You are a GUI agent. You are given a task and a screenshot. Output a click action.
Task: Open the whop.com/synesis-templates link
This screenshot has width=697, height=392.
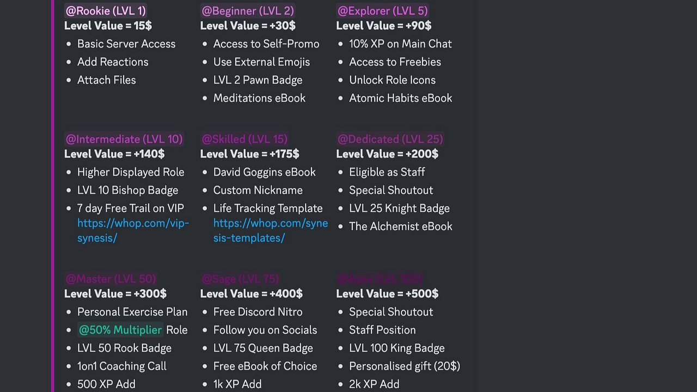[271, 230]
